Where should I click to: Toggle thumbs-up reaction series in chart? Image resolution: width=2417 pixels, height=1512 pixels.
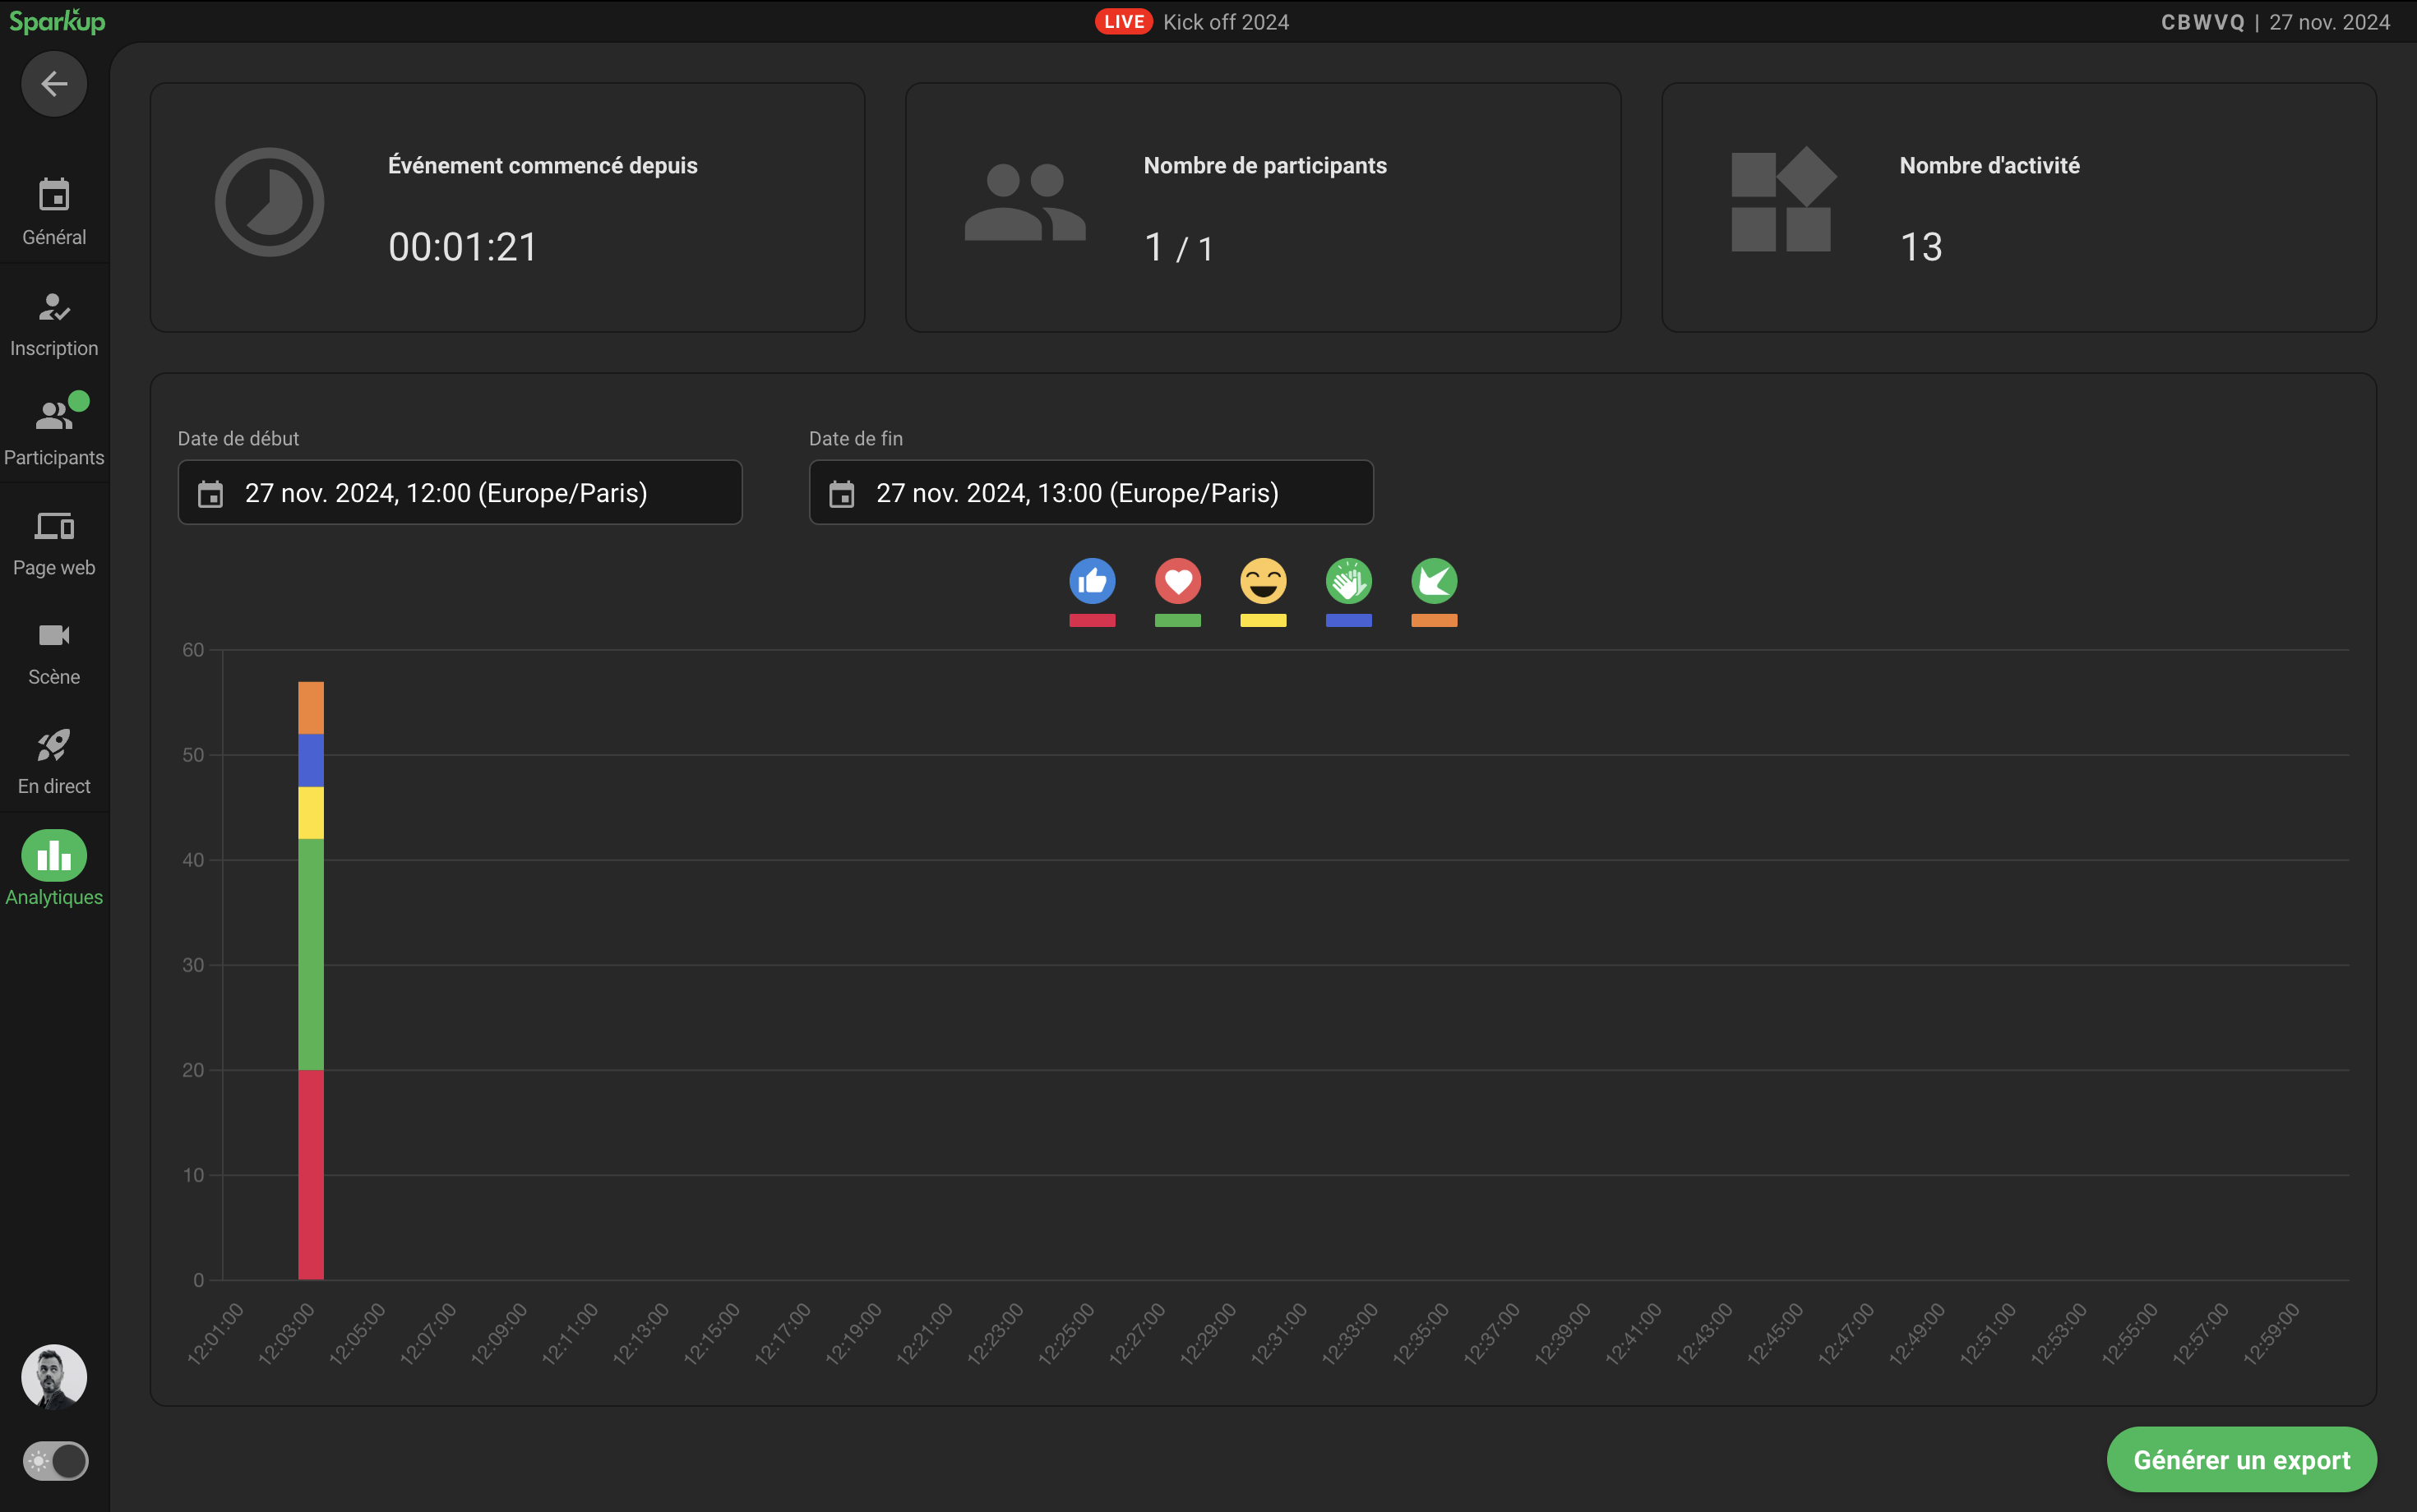coord(1092,581)
